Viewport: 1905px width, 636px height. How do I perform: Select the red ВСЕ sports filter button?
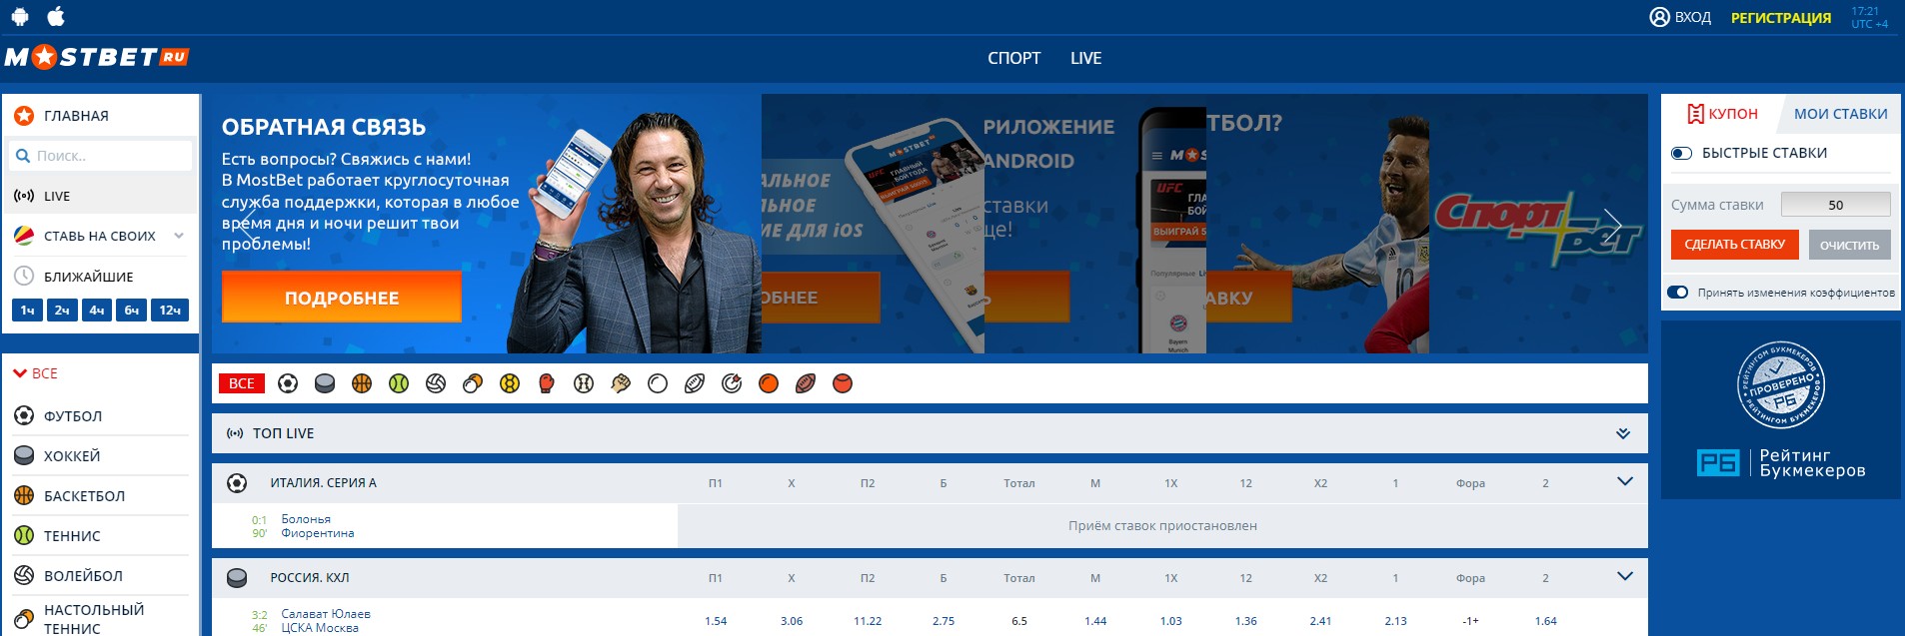(242, 383)
